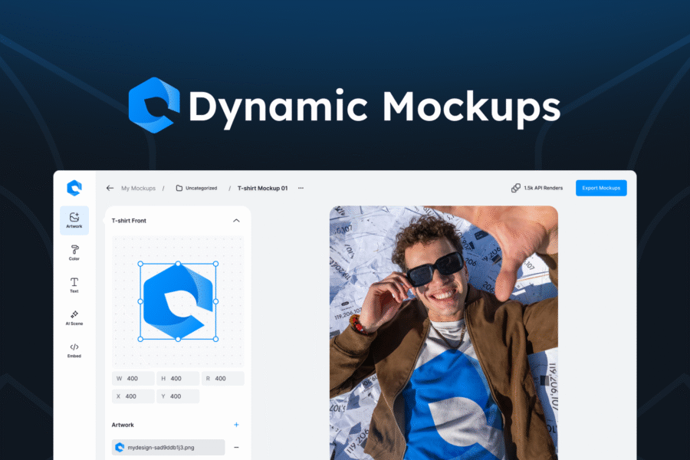Click the back arrow to My Mockups
Viewport: 690px width, 460px height.
[110, 188]
